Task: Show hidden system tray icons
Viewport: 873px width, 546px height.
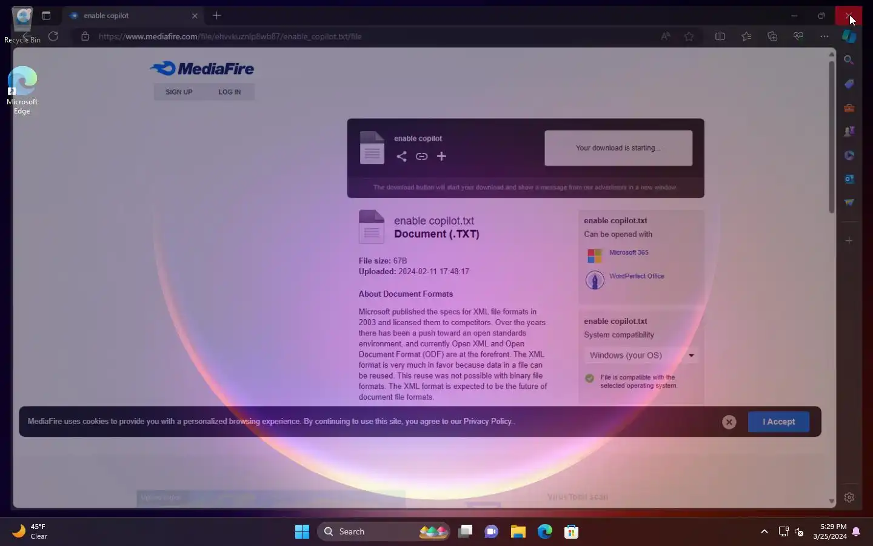Action: click(764, 531)
